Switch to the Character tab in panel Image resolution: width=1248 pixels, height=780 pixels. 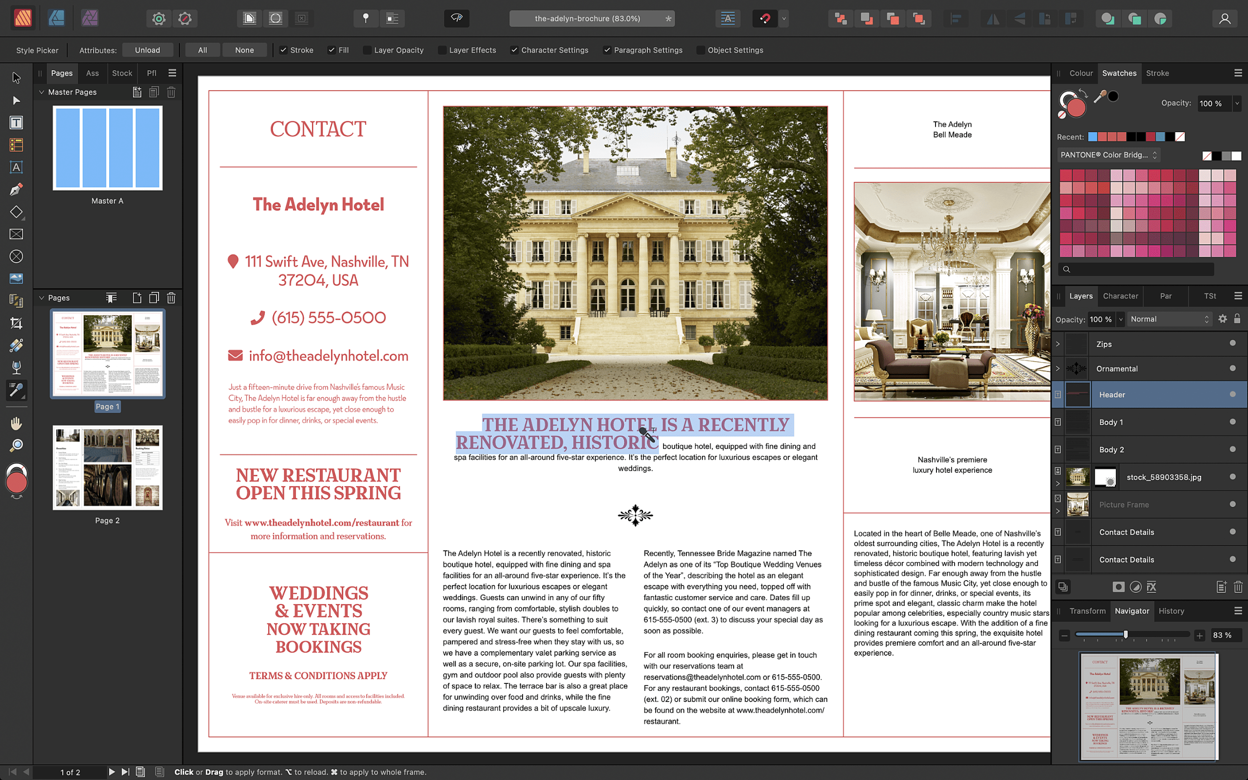coord(1119,295)
